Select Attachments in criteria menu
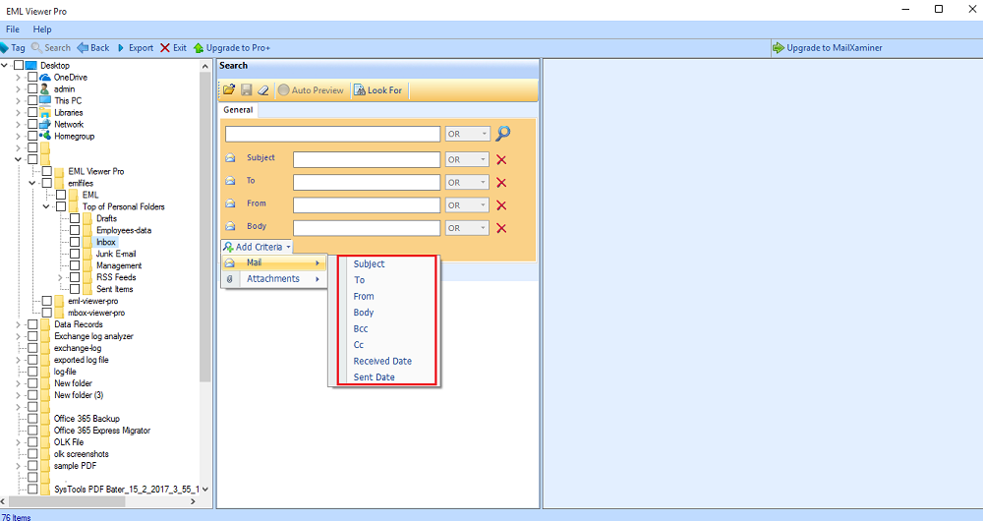Image resolution: width=983 pixels, height=521 pixels. (x=274, y=279)
